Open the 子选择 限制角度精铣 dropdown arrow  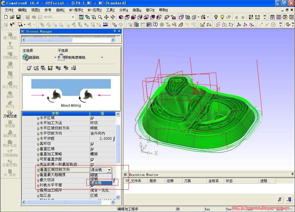(102, 57)
